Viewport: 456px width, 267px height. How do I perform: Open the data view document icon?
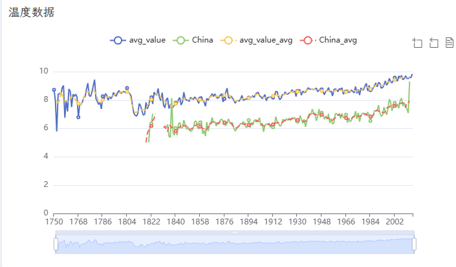(x=450, y=43)
